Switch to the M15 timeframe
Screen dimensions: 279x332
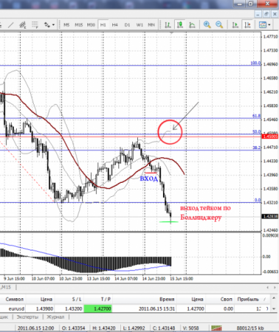pos(79,25)
